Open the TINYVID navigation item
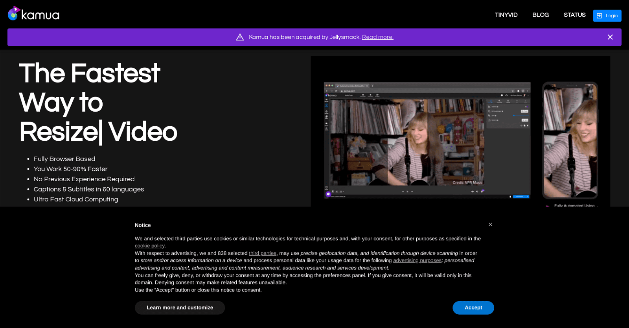The image size is (629, 328). pos(506,15)
